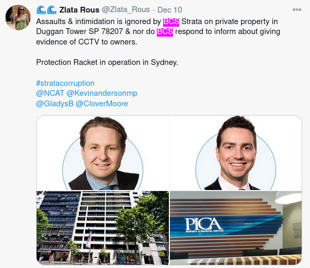Open the @CloverMoore mention
This screenshot has height=268, width=310.
[102, 104]
